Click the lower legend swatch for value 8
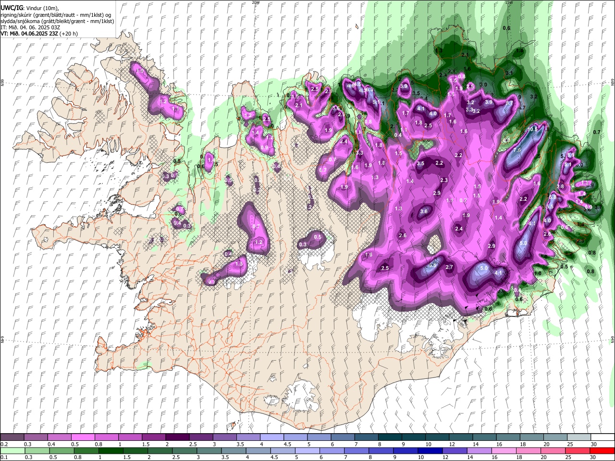This screenshot has height=461, width=615. 381,450
